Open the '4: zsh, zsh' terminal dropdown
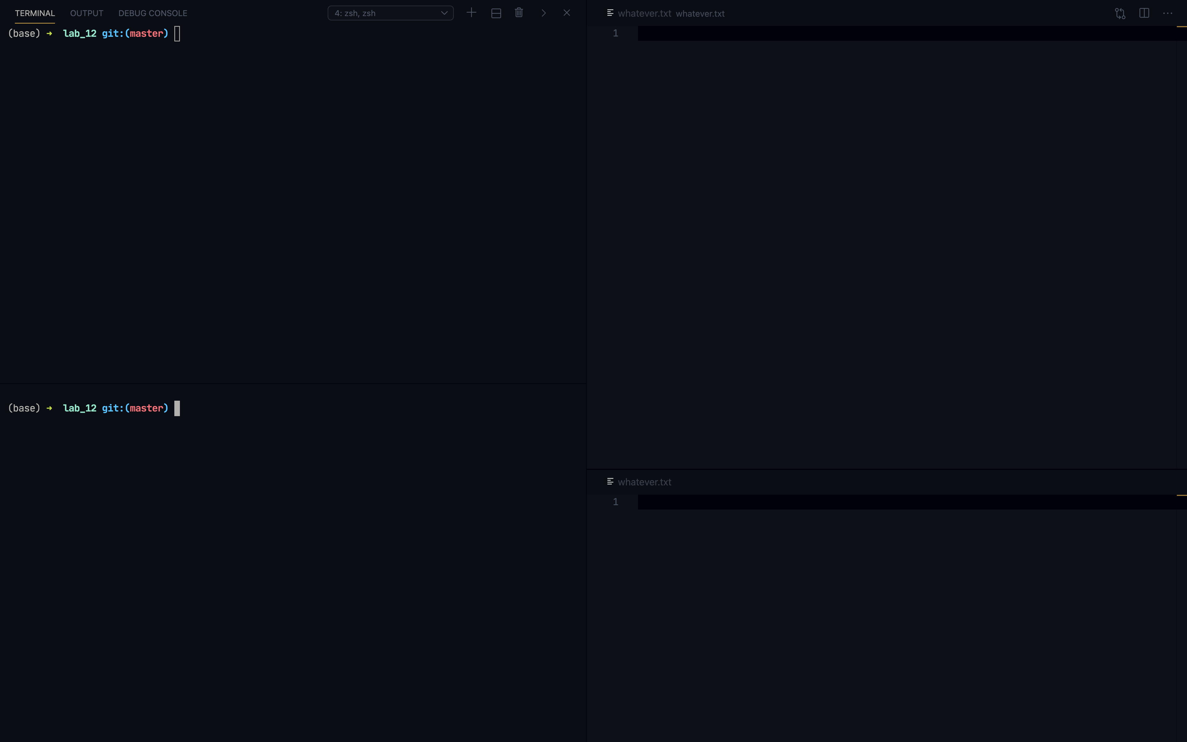The height and width of the screenshot is (742, 1187). pyautogui.click(x=390, y=13)
